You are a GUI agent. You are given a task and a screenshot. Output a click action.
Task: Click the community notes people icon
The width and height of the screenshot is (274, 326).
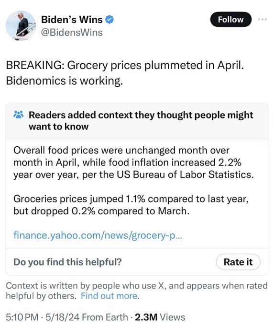tap(19, 115)
